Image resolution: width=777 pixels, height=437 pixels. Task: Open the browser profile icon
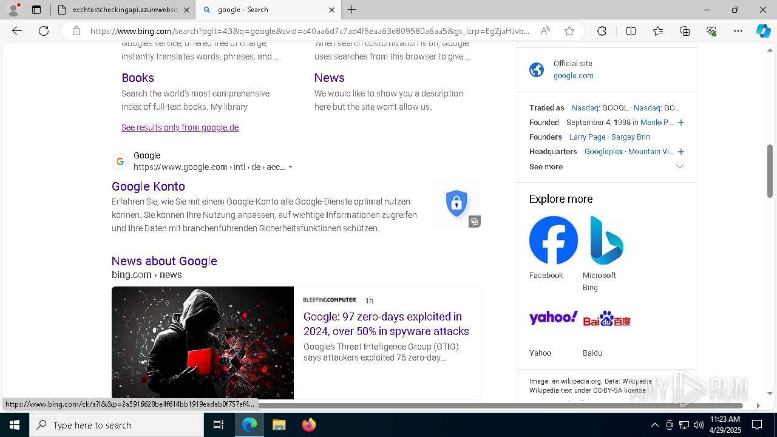coord(13,10)
